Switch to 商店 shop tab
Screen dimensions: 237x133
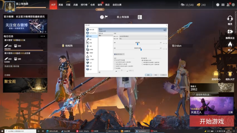tap(107, 5)
